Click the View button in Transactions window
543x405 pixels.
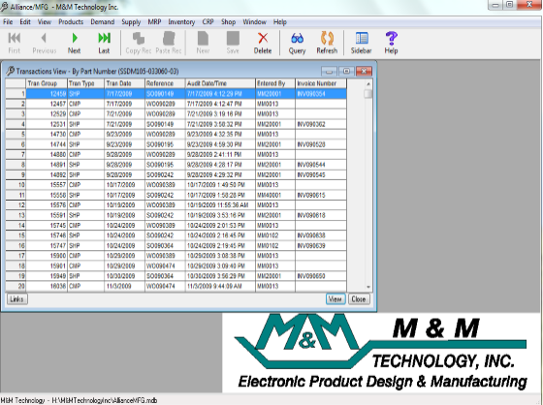click(335, 299)
